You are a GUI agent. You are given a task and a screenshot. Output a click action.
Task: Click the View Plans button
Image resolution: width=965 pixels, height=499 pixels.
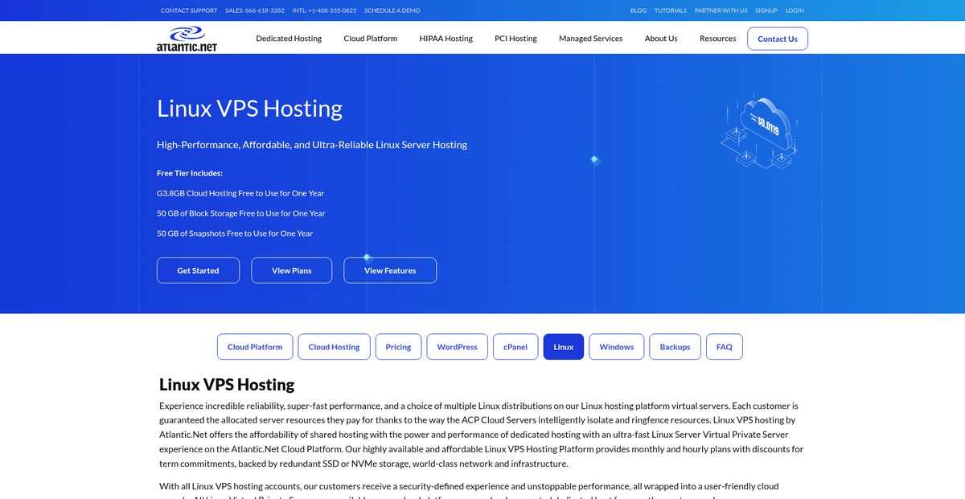(292, 270)
